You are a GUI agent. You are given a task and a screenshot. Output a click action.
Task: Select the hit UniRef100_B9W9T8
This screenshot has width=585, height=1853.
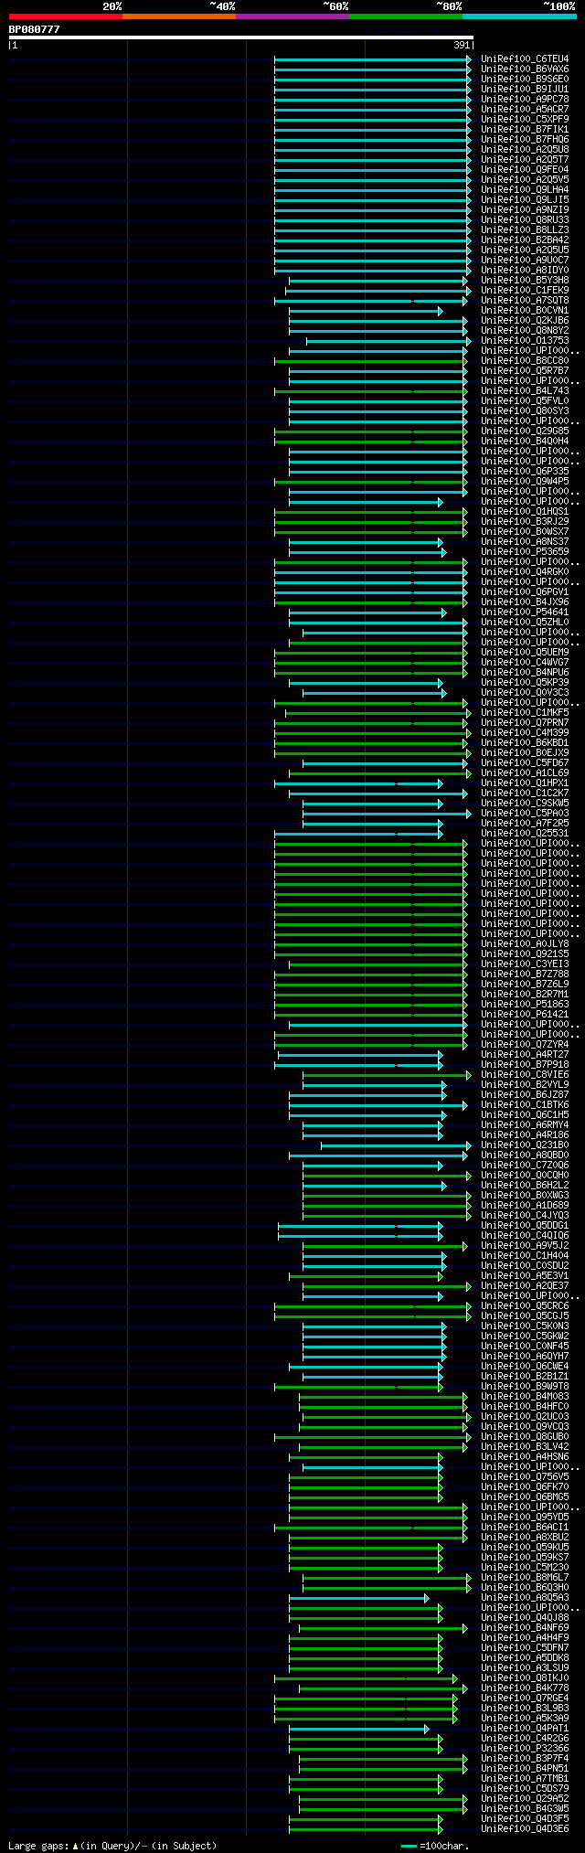(525, 1387)
